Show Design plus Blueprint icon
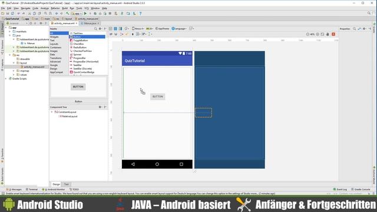Screen dimensions: 377x212 [120, 29]
